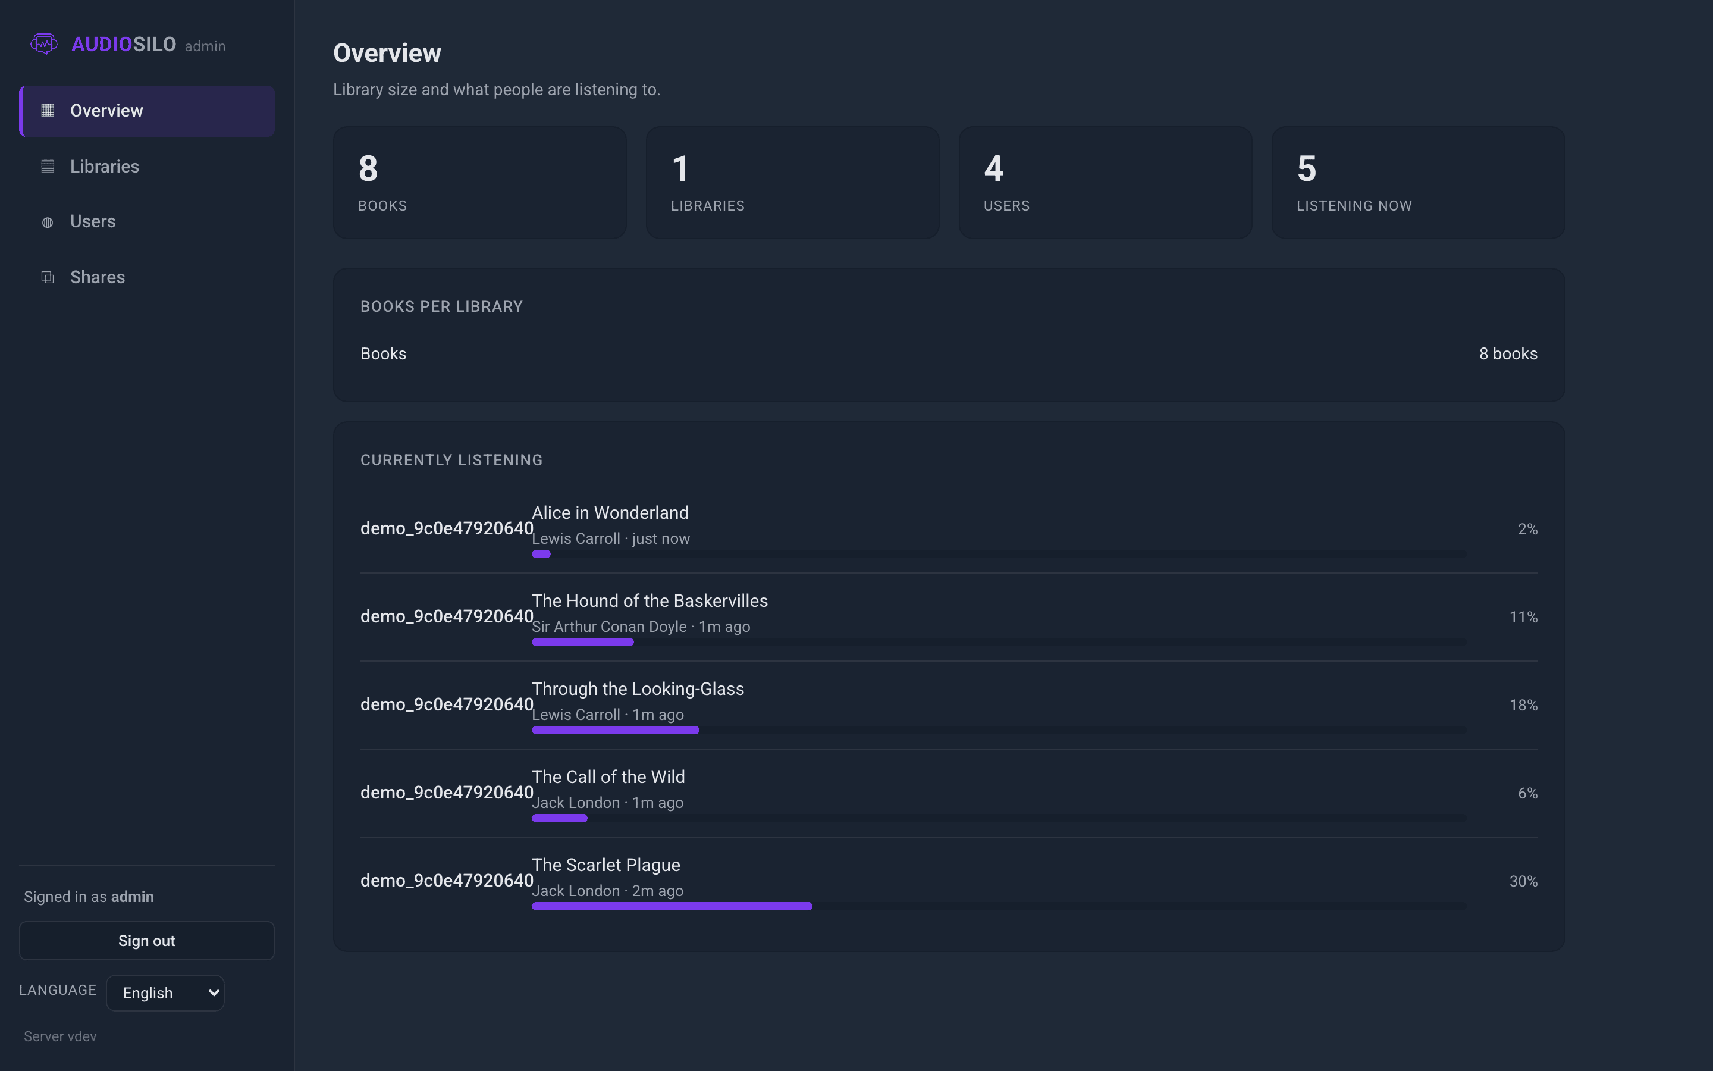Screen dimensions: 1713x1071
Task: Click the 30% progress value
Action: point(1523,881)
